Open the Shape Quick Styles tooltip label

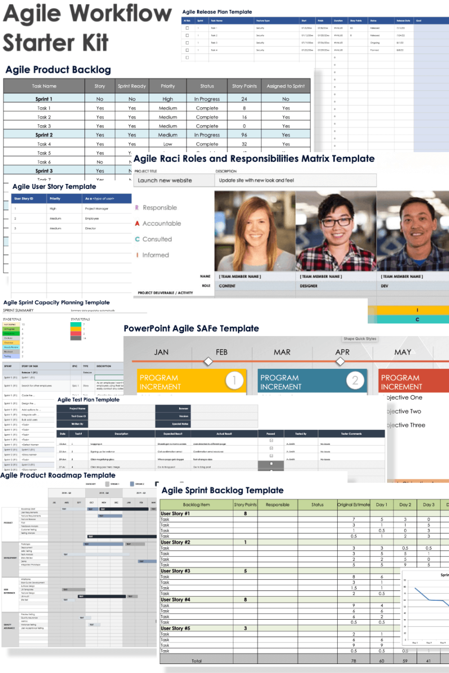click(360, 339)
